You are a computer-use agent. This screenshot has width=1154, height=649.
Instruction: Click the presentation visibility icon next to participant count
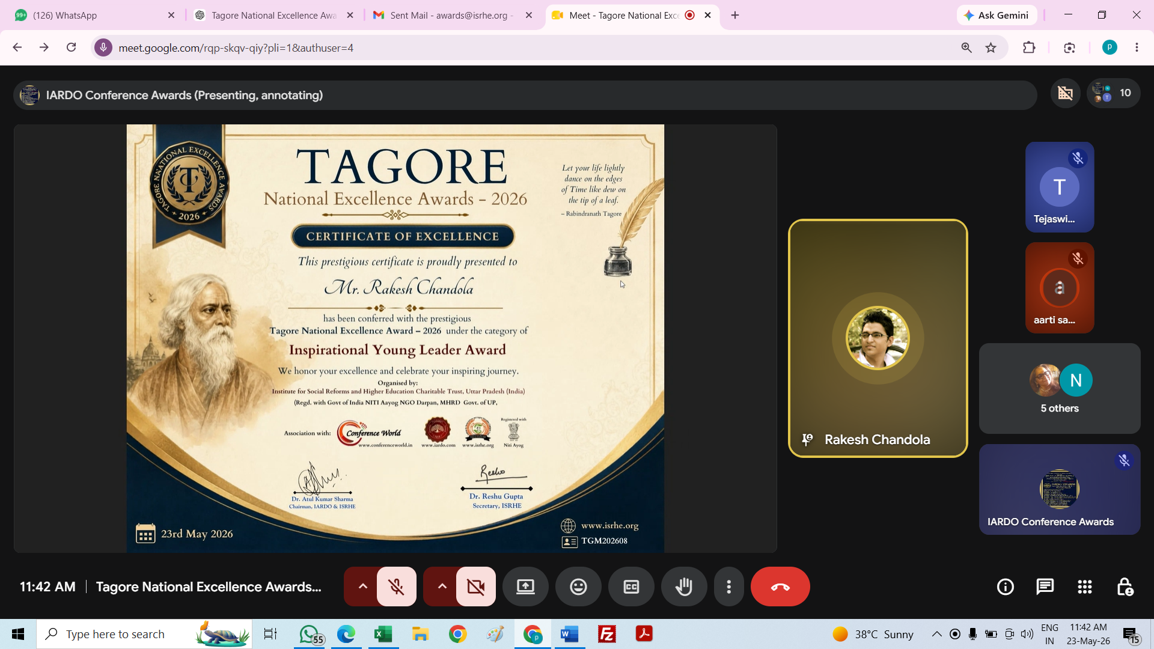[x=1065, y=93]
